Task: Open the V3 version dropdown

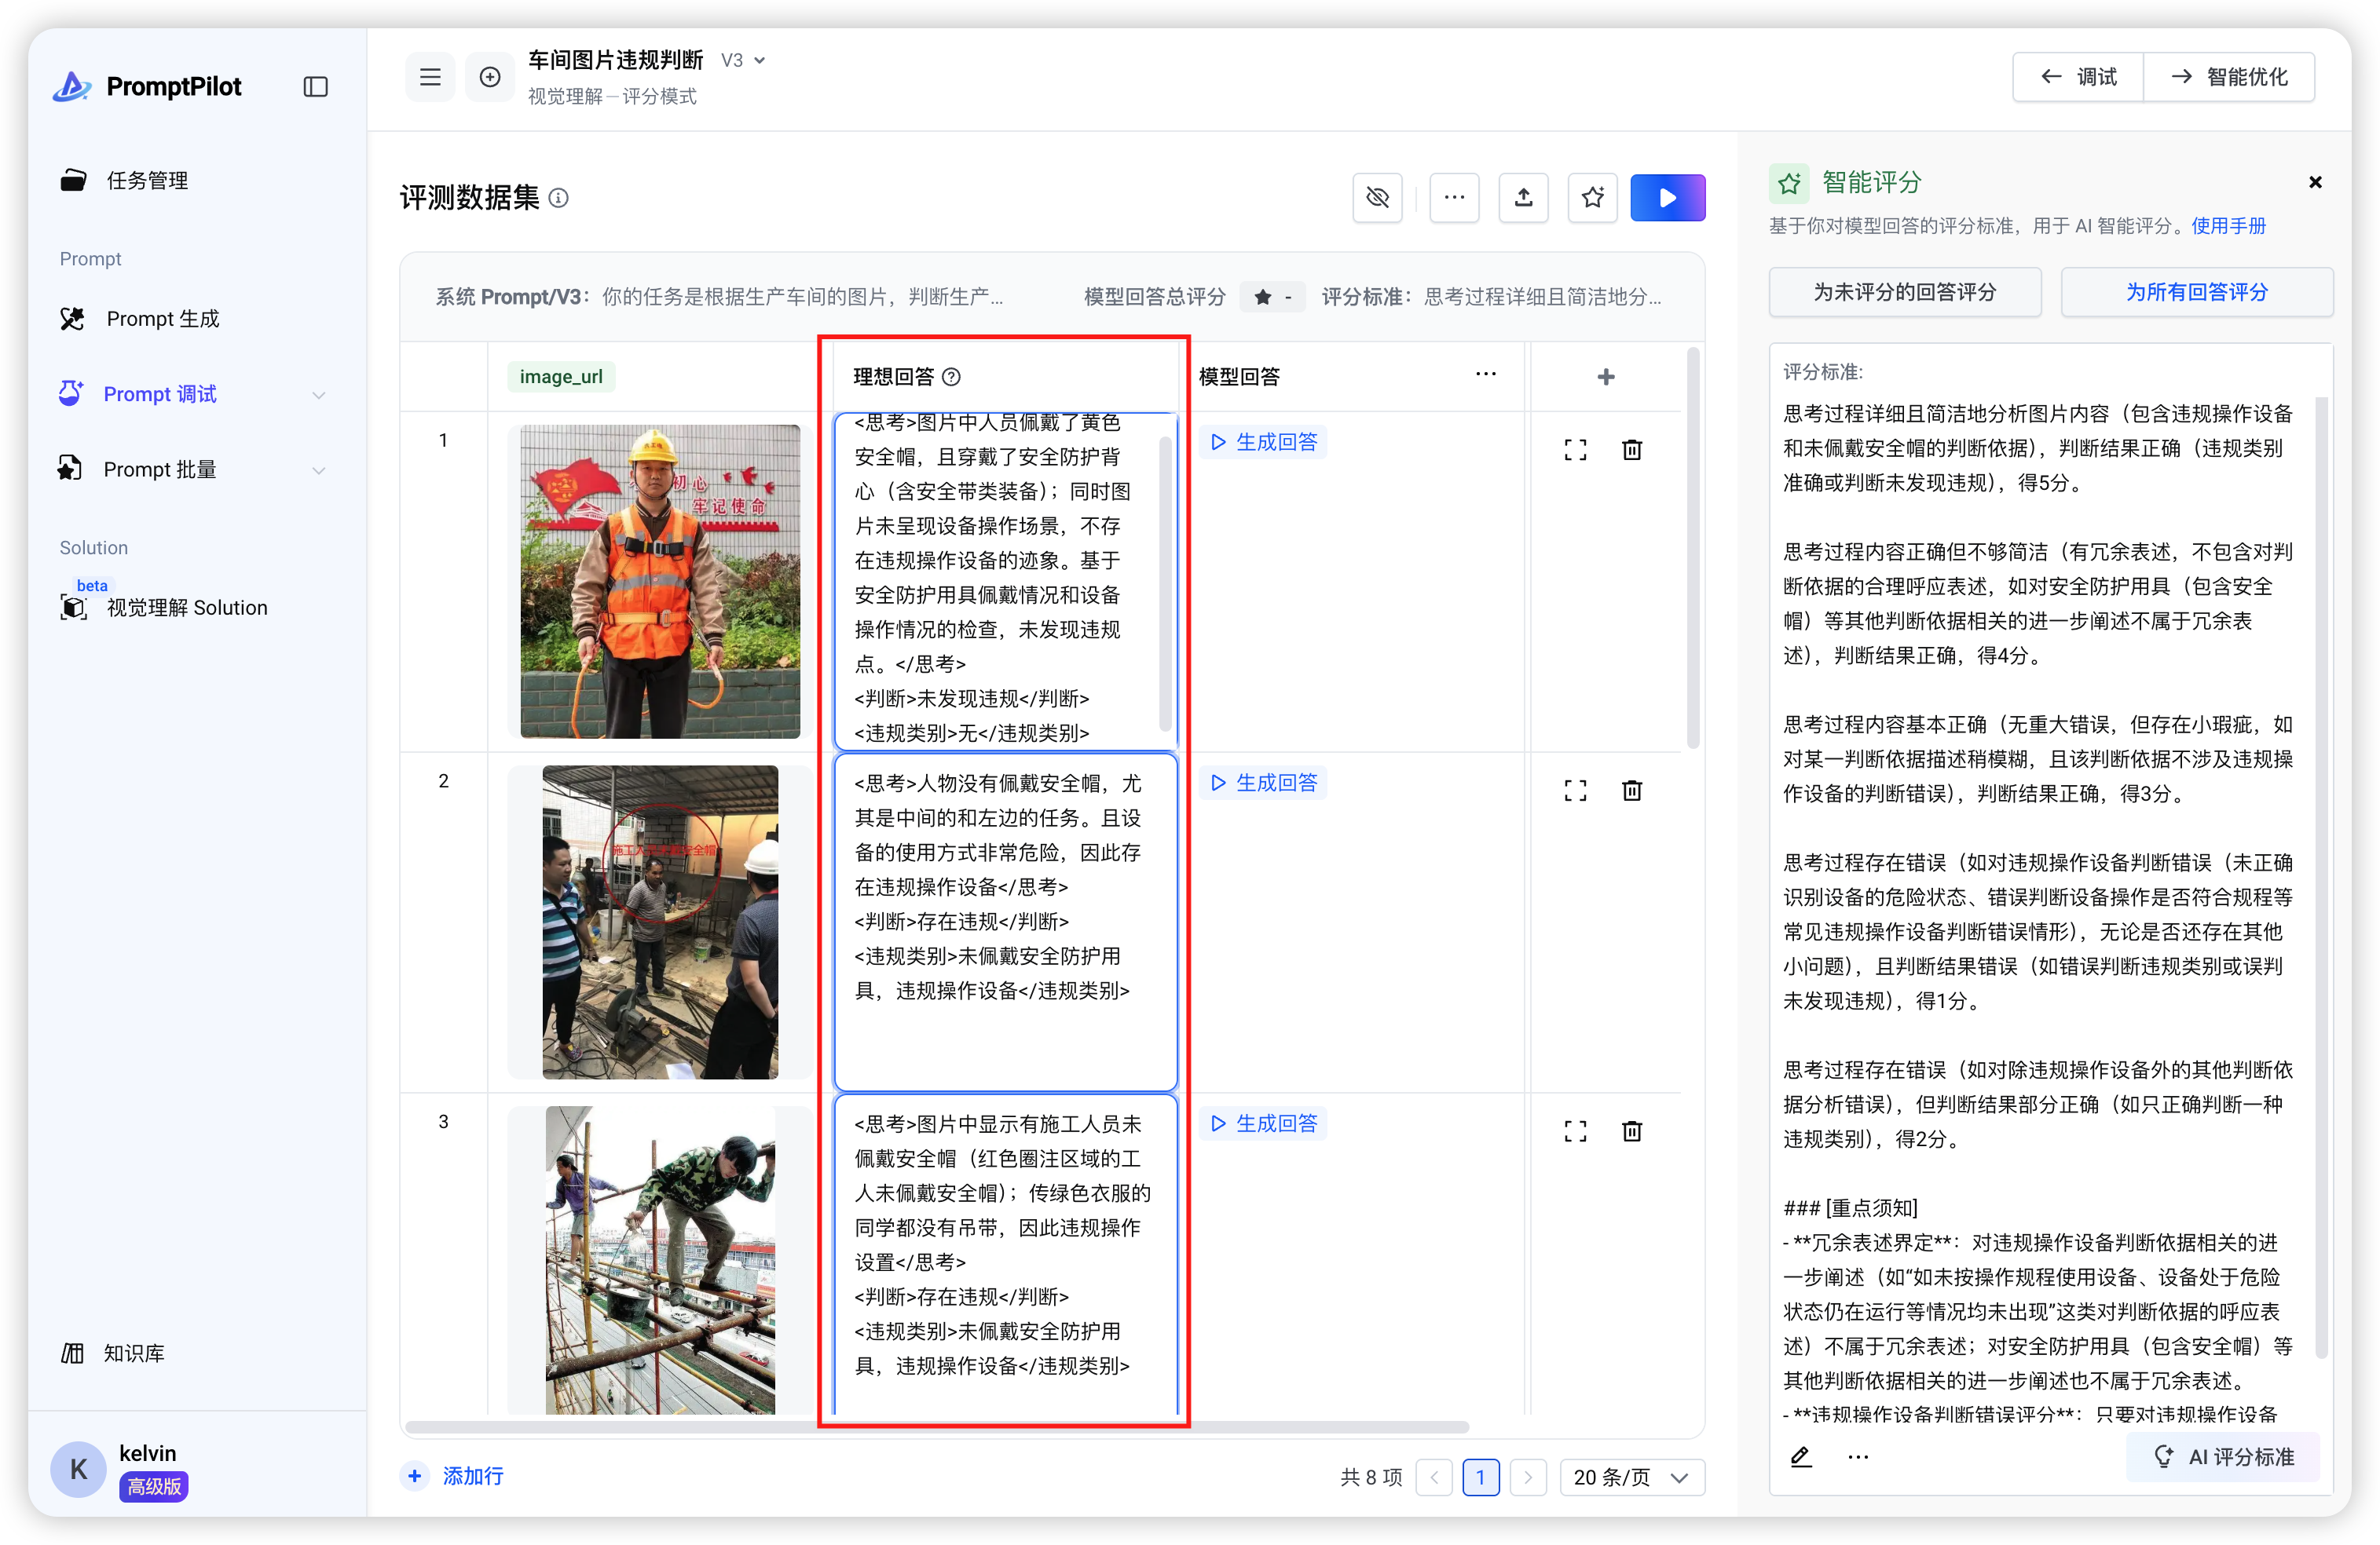Action: pyautogui.click(x=745, y=60)
